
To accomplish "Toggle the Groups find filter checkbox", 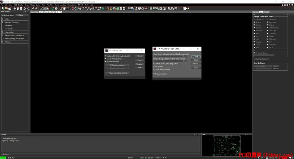I will click(255, 22).
